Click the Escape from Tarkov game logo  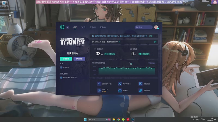click(x=72, y=42)
